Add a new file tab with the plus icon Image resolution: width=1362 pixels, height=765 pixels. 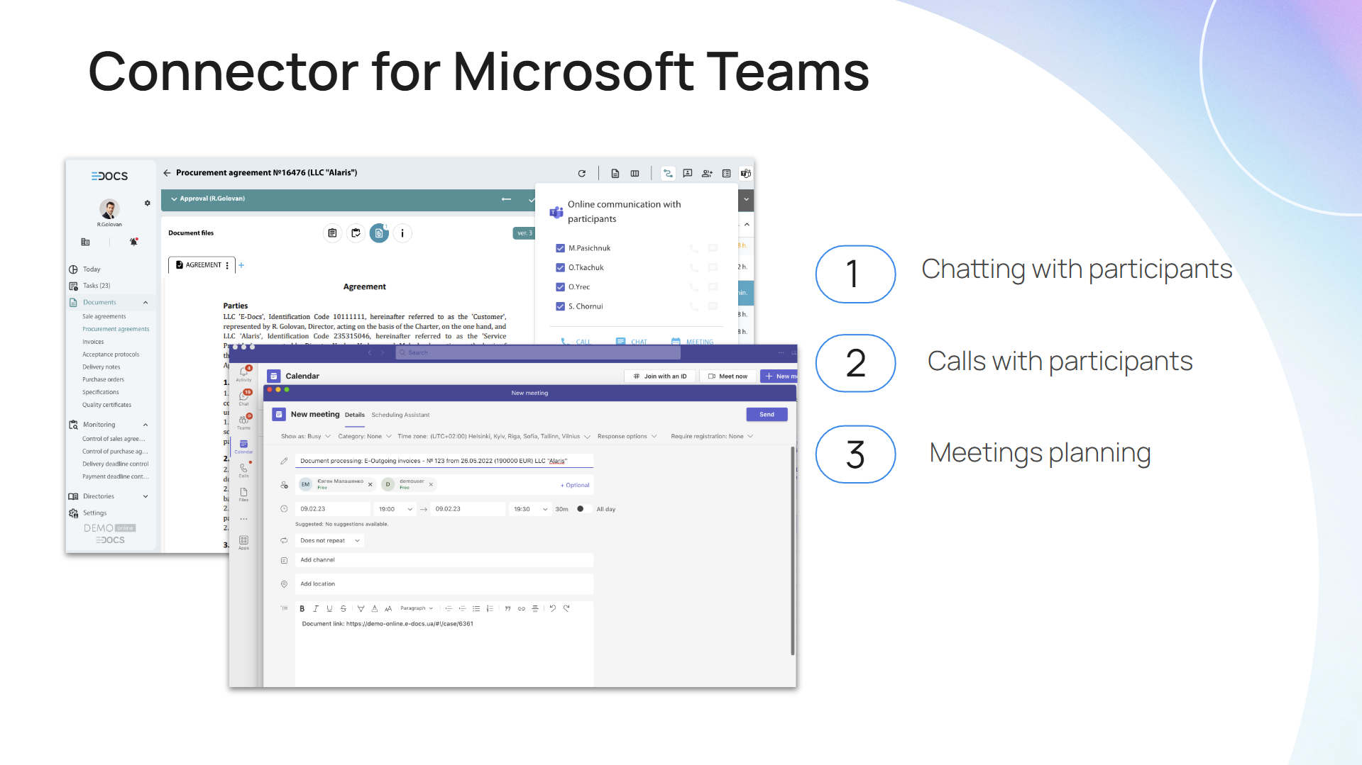click(241, 265)
